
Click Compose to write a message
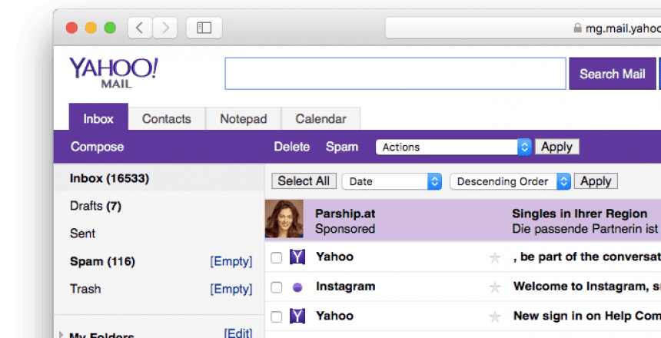98,147
